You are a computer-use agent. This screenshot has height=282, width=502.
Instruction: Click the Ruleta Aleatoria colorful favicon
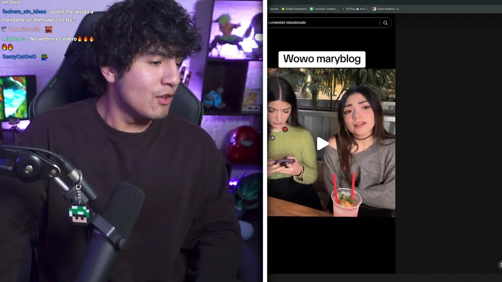point(374,9)
